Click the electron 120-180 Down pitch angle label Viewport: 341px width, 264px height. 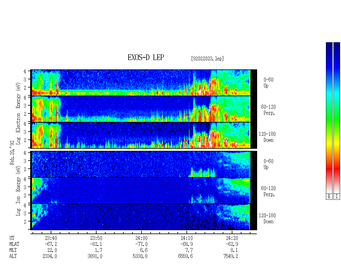pos(267,137)
